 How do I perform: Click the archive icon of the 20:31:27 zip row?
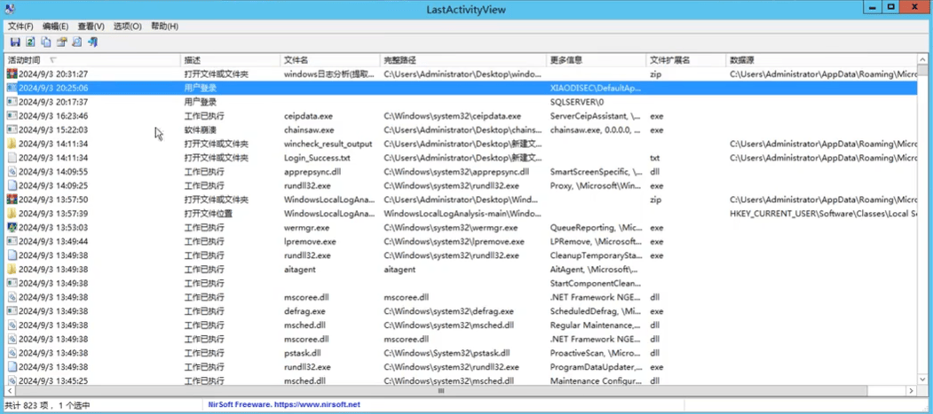point(12,74)
